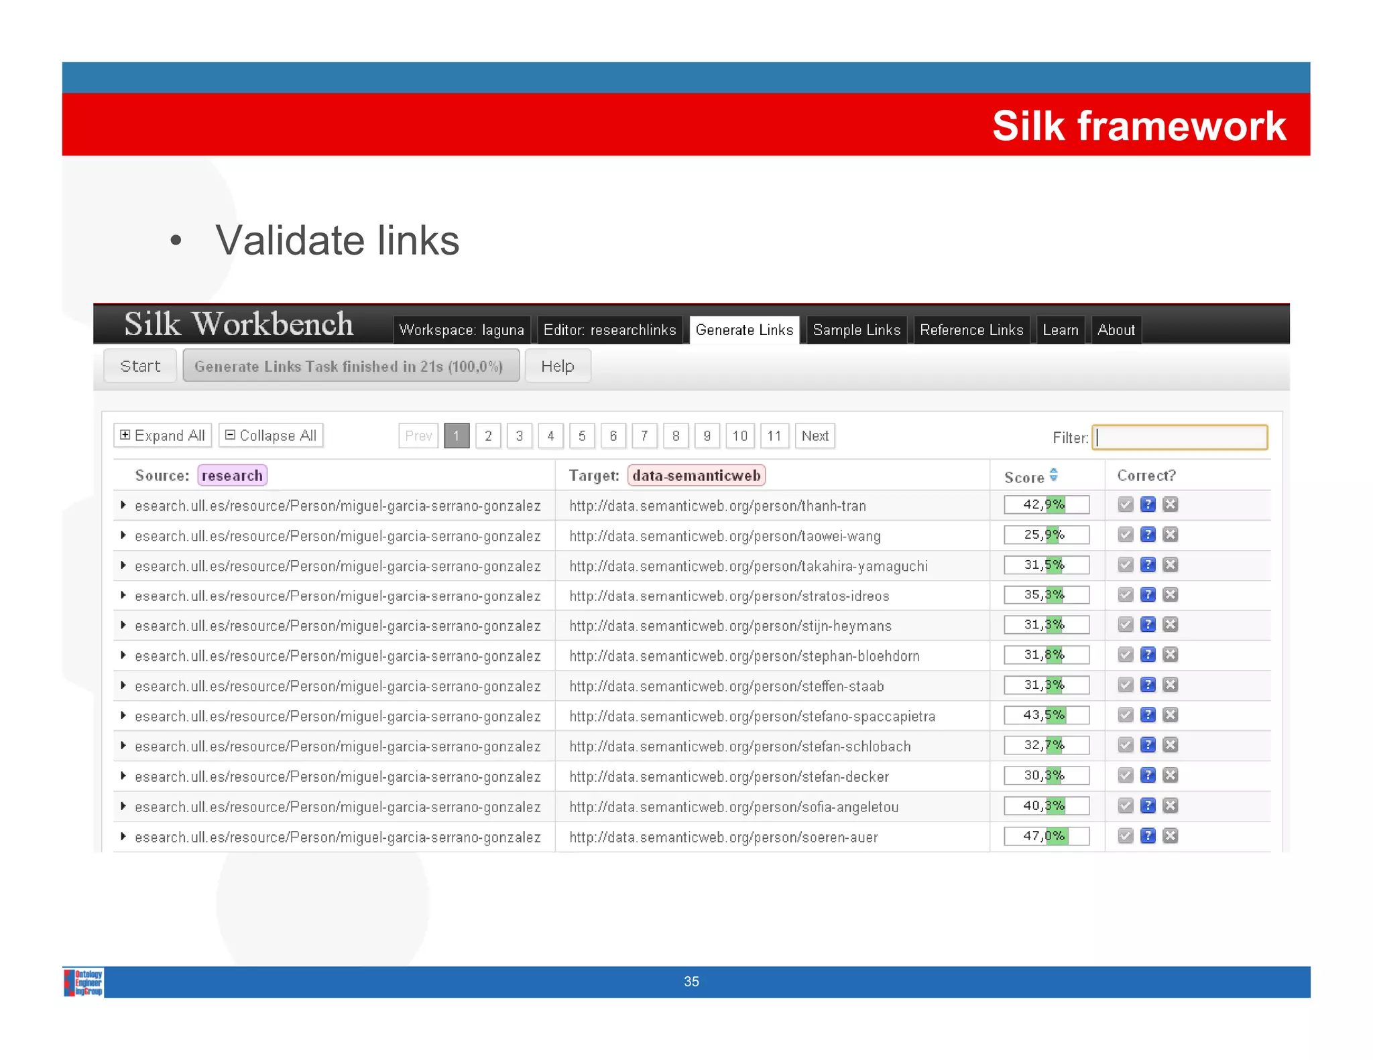
Task: Click question mark on stijn-heymans row
Action: click(x=1148, y=624)
